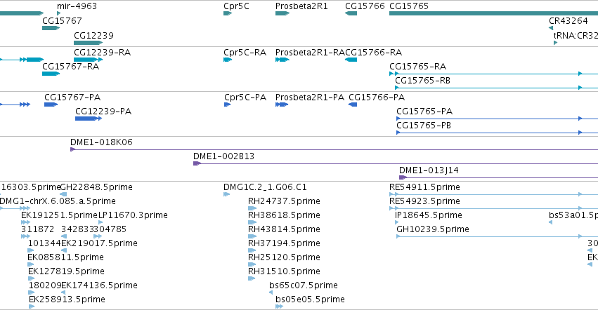Click the RE54911.5prime EST label
The height and width of the screenshot is (310, 598).
click(424, 187)
